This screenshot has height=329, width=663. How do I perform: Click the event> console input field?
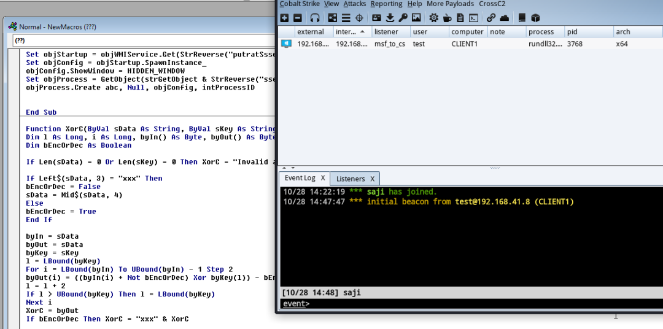(x=471, y=304)
